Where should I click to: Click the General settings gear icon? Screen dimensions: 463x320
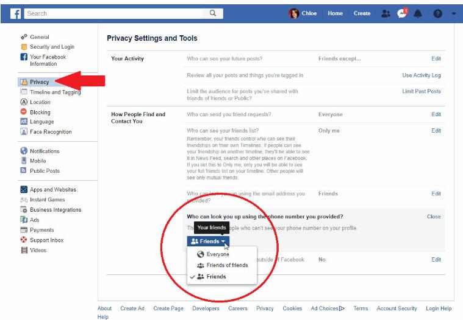click(x=24, y=37)
